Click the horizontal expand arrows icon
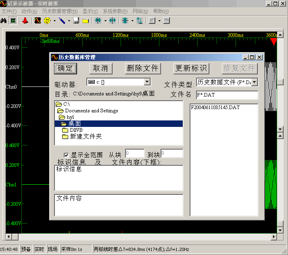Screen dimensions: 288x255 113,21
